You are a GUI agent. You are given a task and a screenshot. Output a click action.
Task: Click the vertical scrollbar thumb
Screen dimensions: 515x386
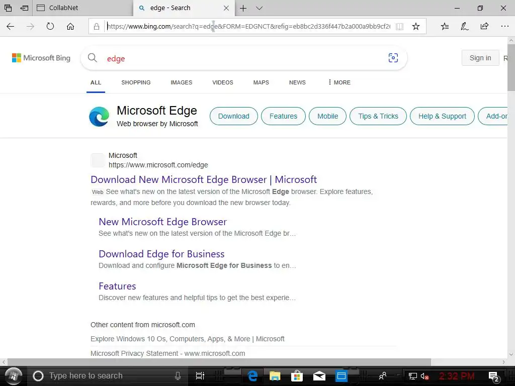[x=511, y=68]
